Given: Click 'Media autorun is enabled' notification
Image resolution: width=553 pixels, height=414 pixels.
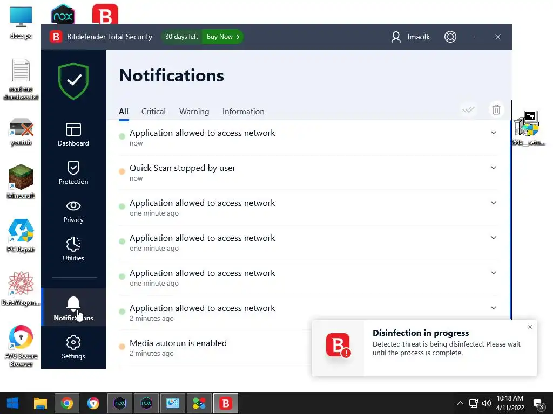Looking at the screenshot, I should (x=178, y=343).
